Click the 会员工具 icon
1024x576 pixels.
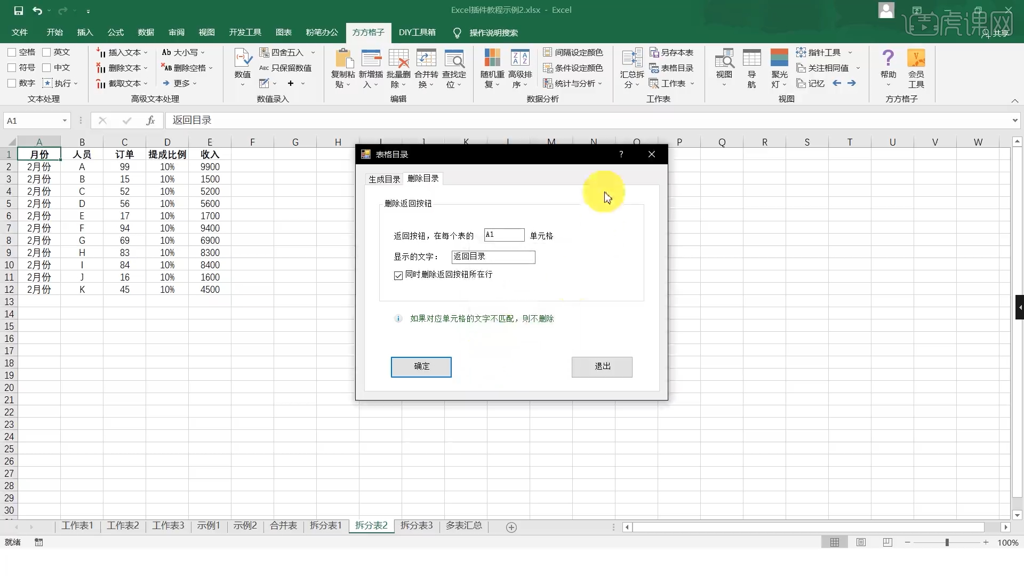916,58
